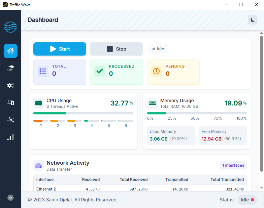The width and height of the screenshot is (264, 208).
Task: Click the 321.41 MB total transmitted cell
Action: pos(235,189)
